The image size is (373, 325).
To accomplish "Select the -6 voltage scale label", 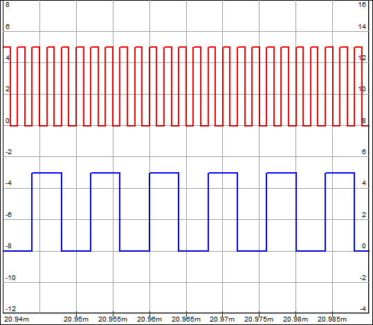I will pos(8,214).
